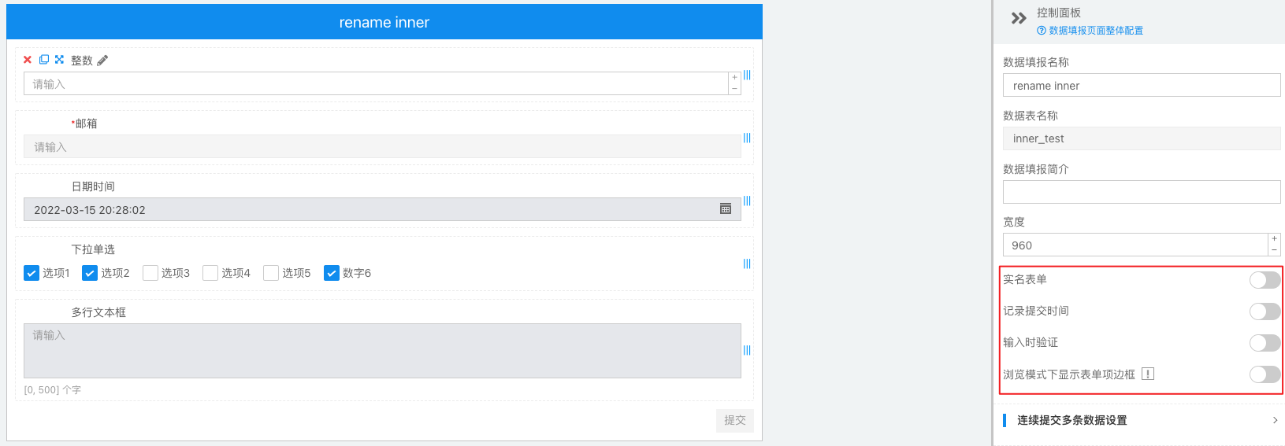Enable the 实名表单 toggle
This screenshot has height=446, width=1285.
1265,280
